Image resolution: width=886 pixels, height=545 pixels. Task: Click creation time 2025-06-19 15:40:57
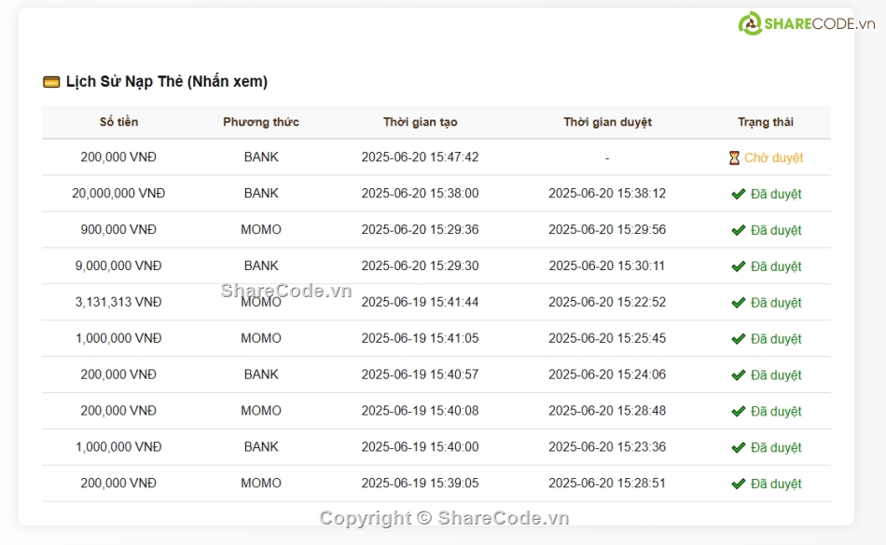click(420, 375)
